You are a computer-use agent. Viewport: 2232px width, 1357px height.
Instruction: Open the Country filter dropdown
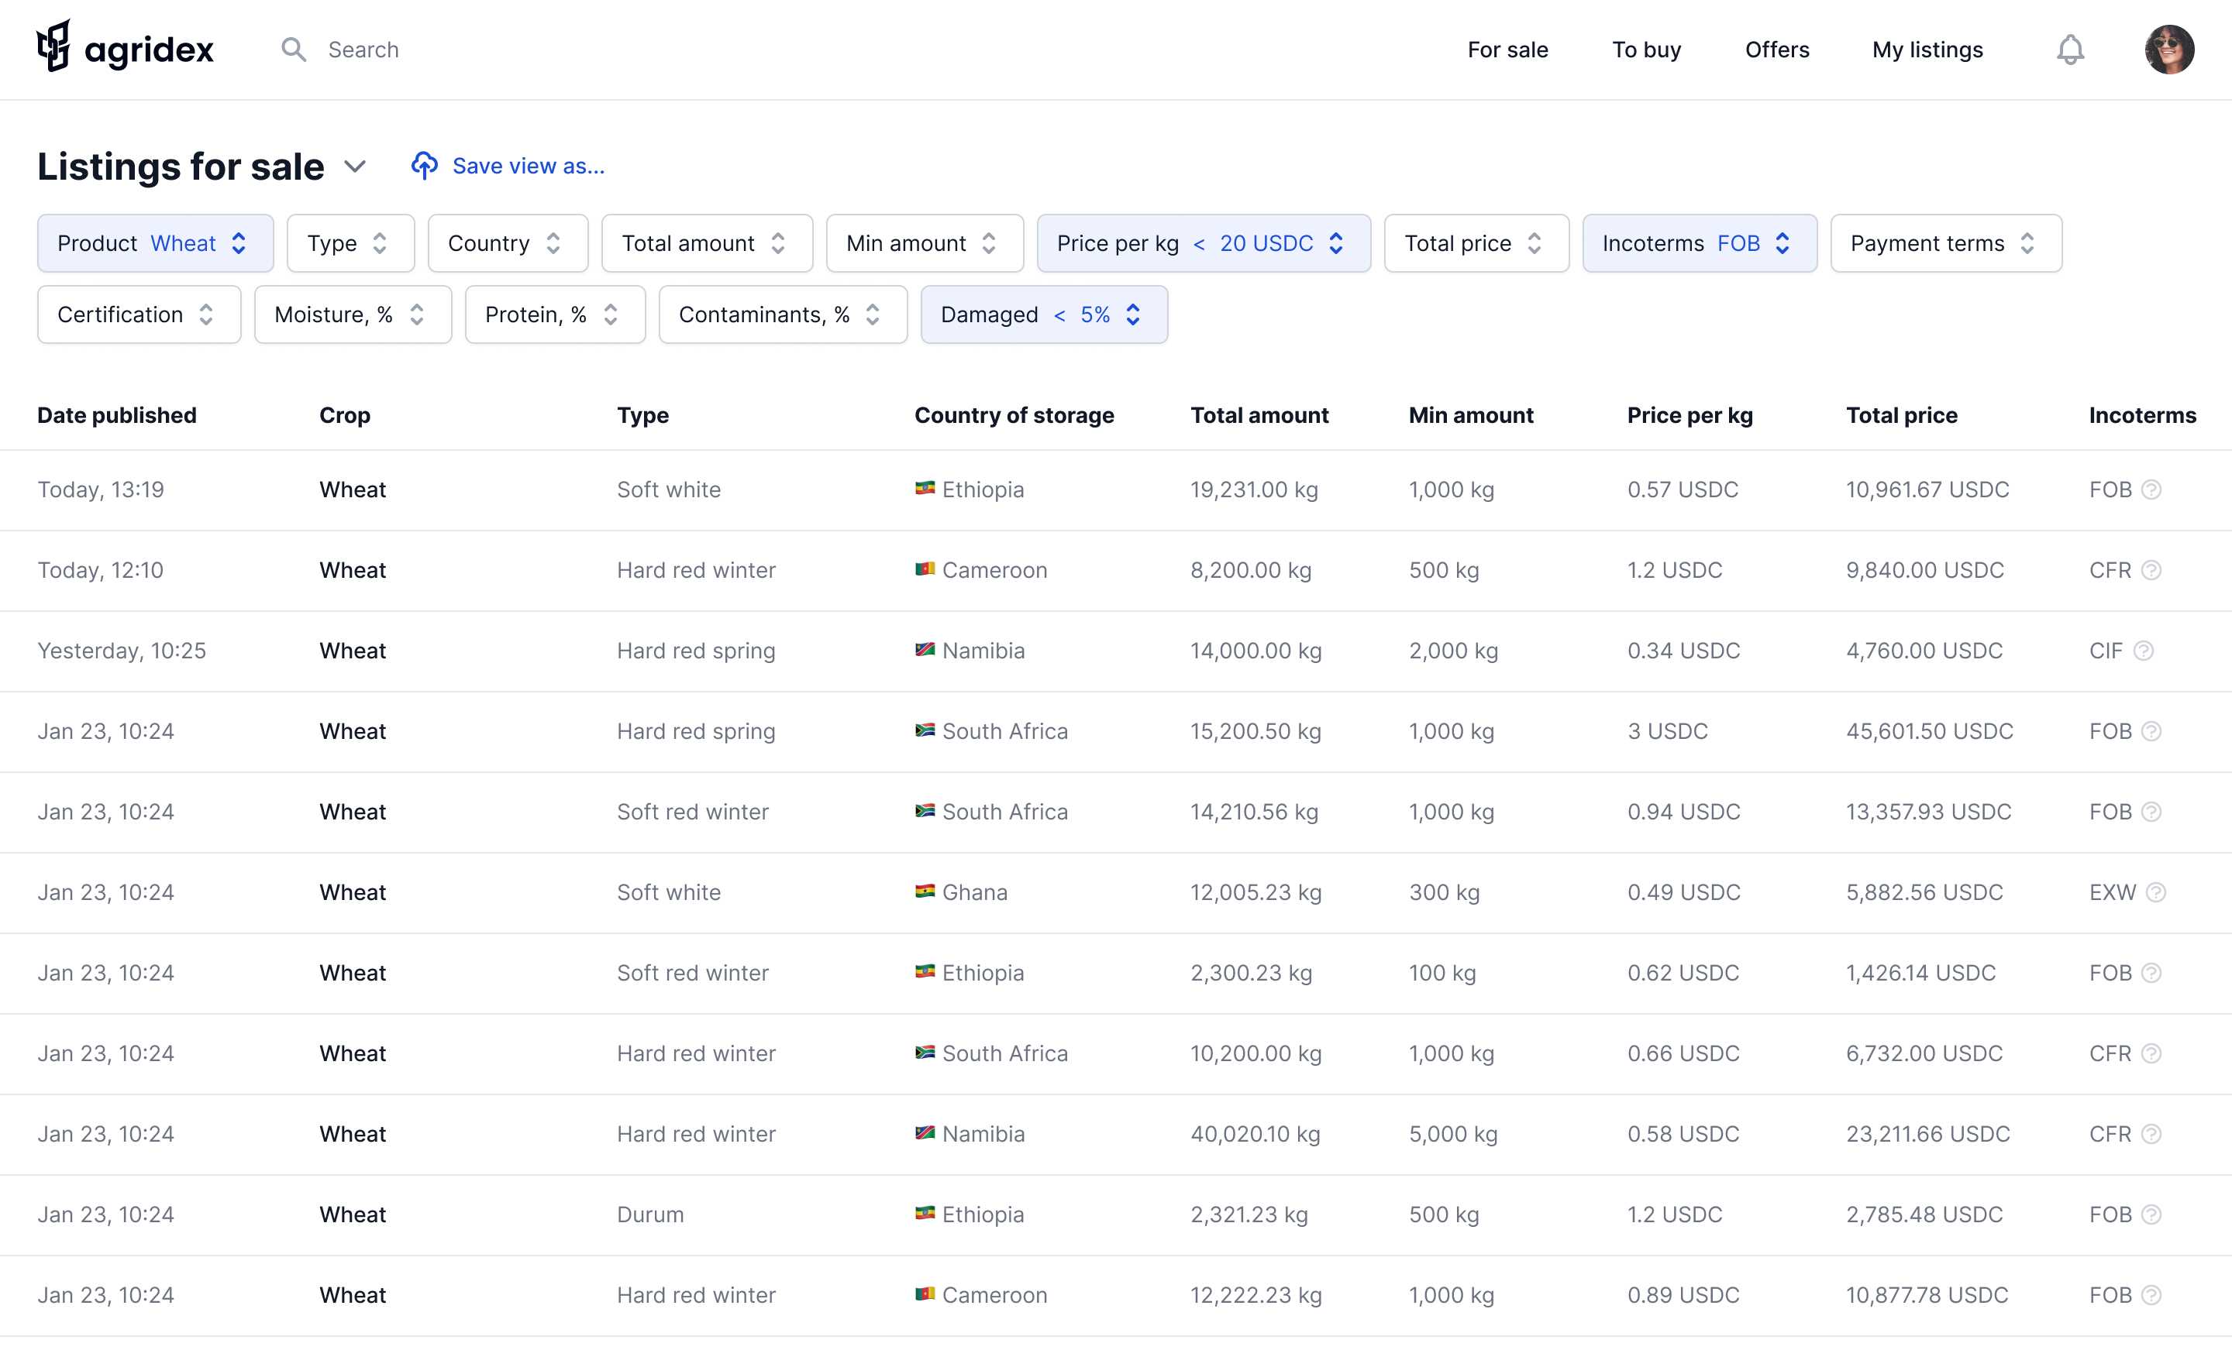(508, 243)
